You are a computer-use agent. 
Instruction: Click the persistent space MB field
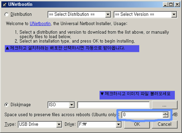tap(142, 115)
